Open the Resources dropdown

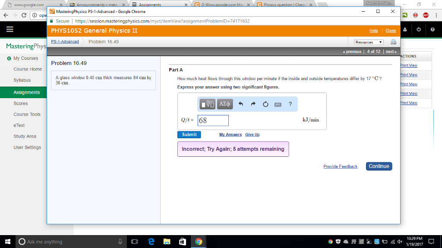point(367,41)
